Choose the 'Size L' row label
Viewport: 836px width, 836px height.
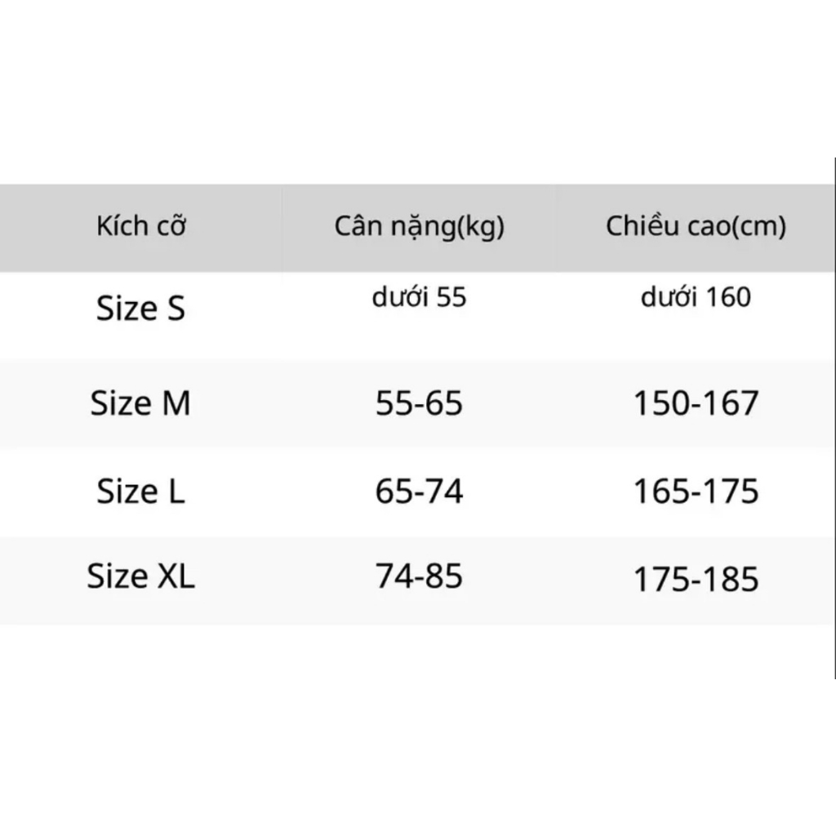click(141, 491)
